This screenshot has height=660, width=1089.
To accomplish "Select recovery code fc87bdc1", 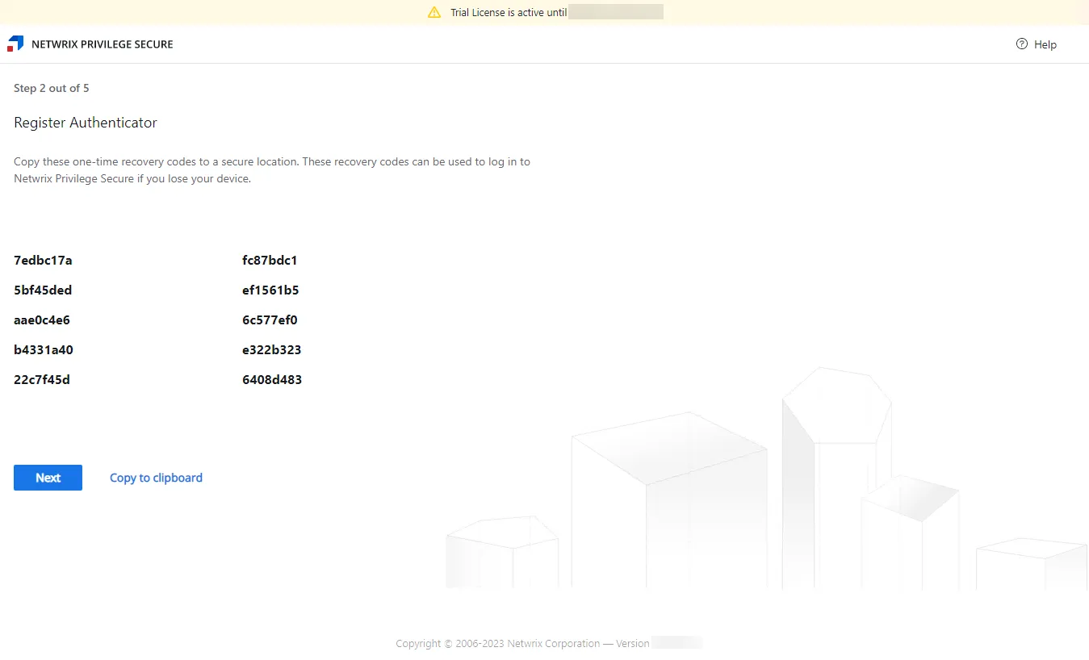I will tap(270, 261).
